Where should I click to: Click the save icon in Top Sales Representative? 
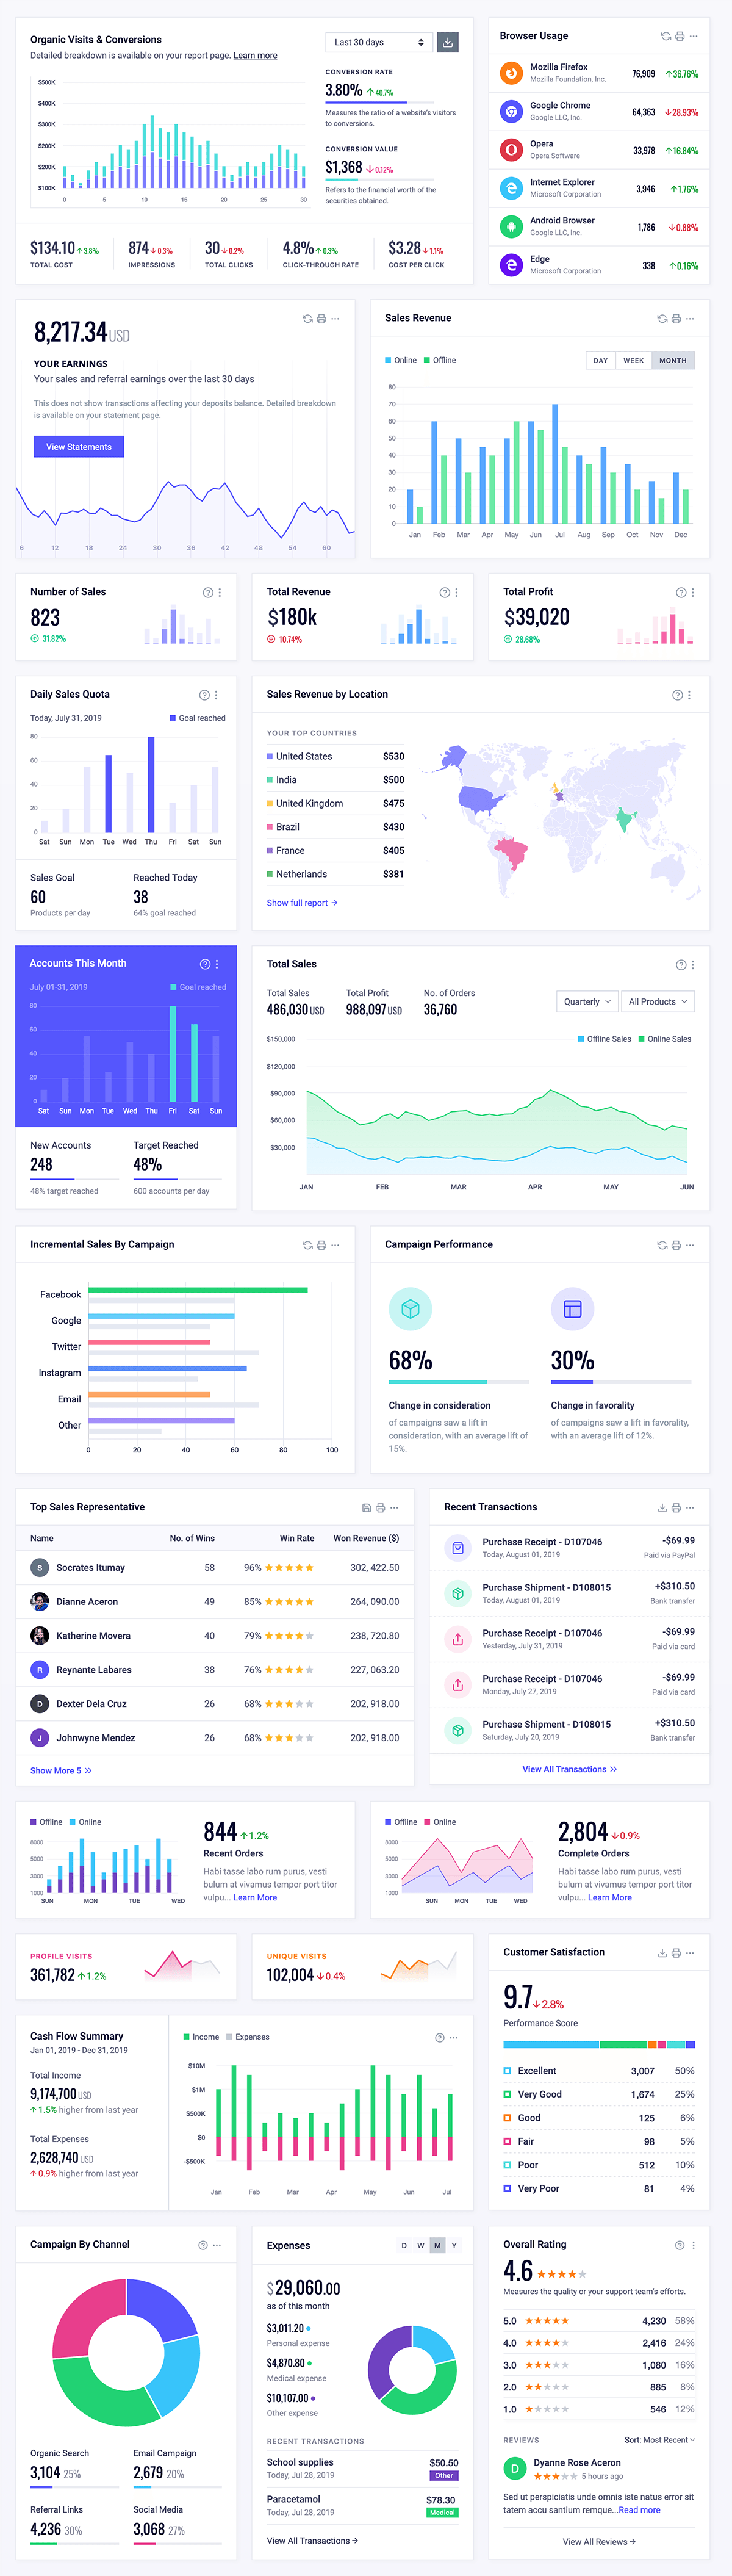[366, 1508]
